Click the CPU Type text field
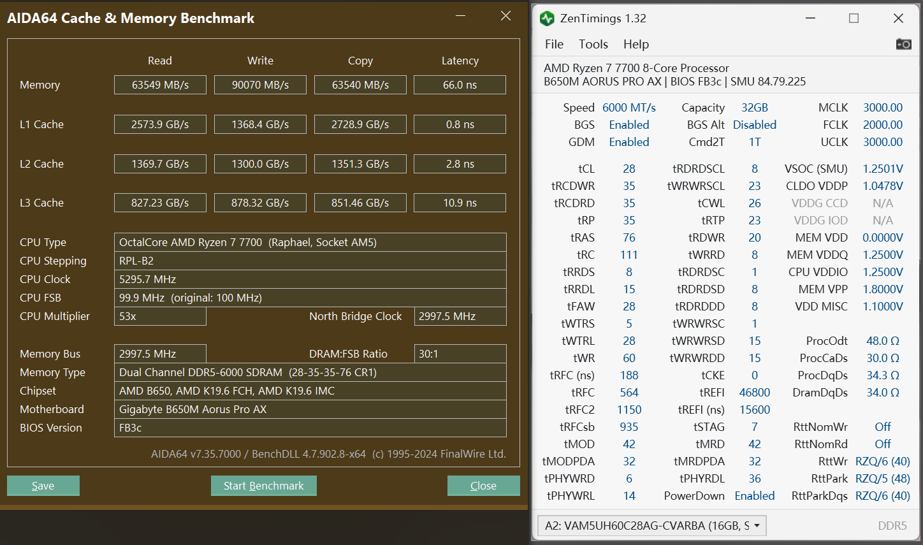This screenshot has height=545, width=923. point(310,242)
